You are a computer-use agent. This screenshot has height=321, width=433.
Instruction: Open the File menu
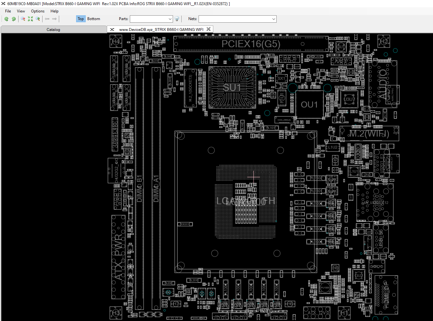tap(8, 11)
